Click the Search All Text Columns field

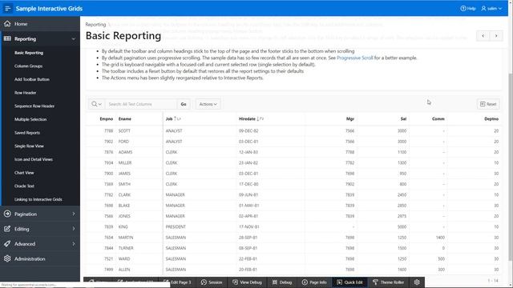(x=141, y=104)
